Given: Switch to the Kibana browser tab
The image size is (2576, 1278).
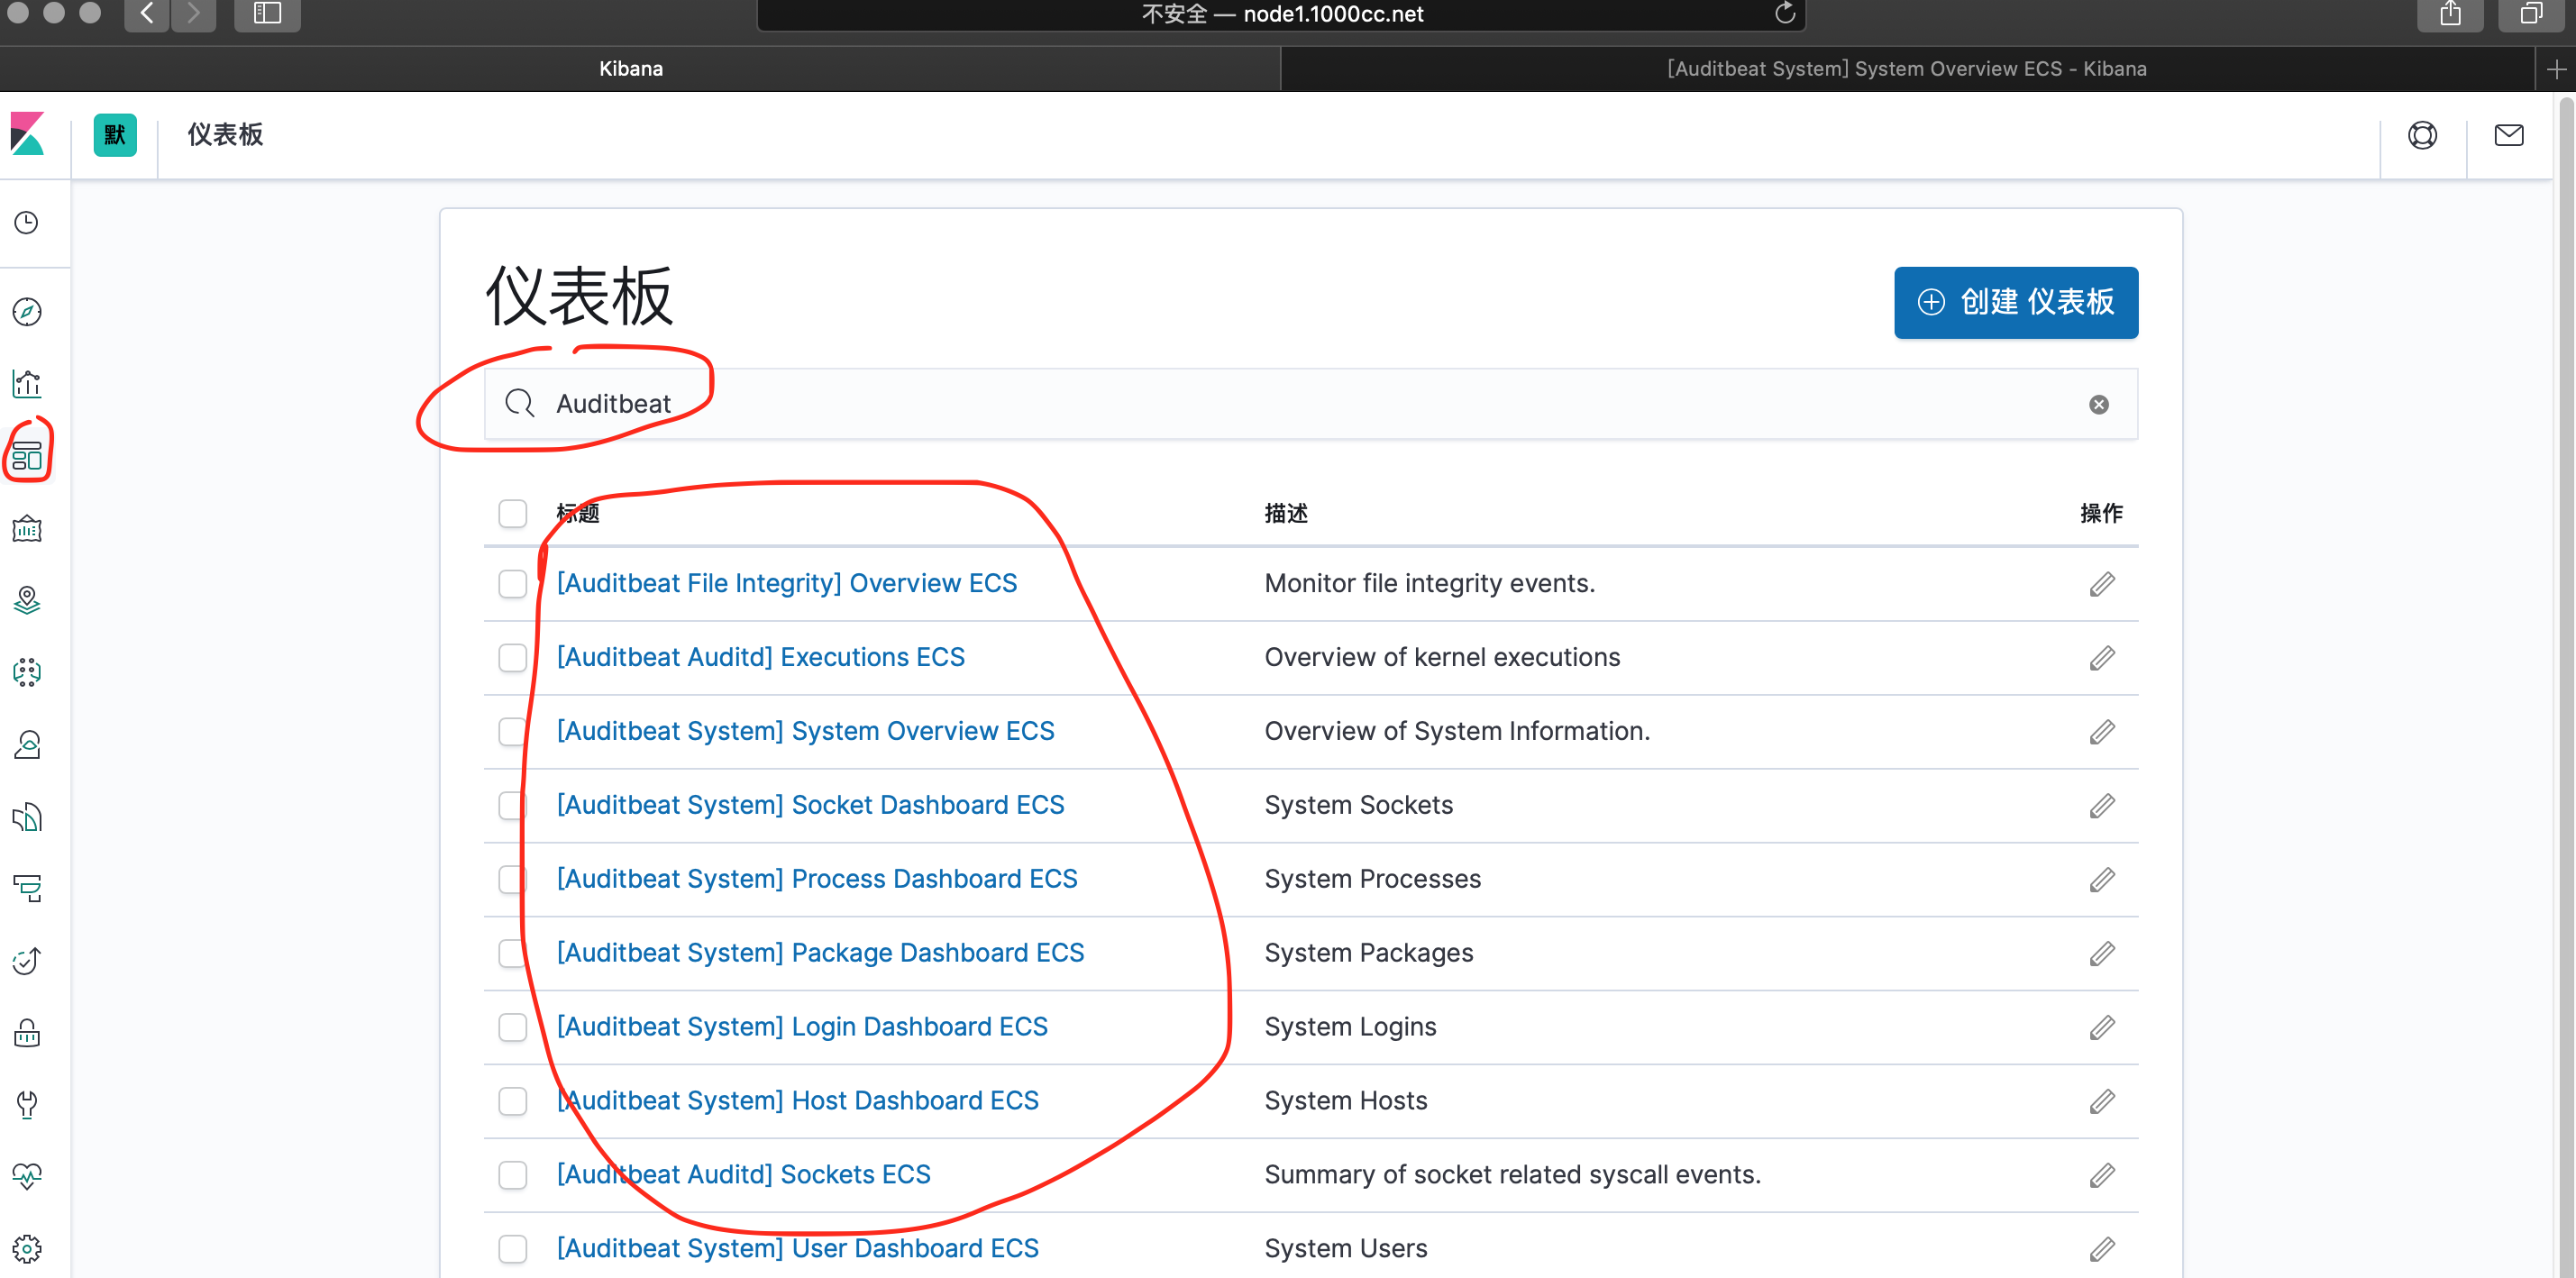Looking at the screenshot, I should 631,69.
